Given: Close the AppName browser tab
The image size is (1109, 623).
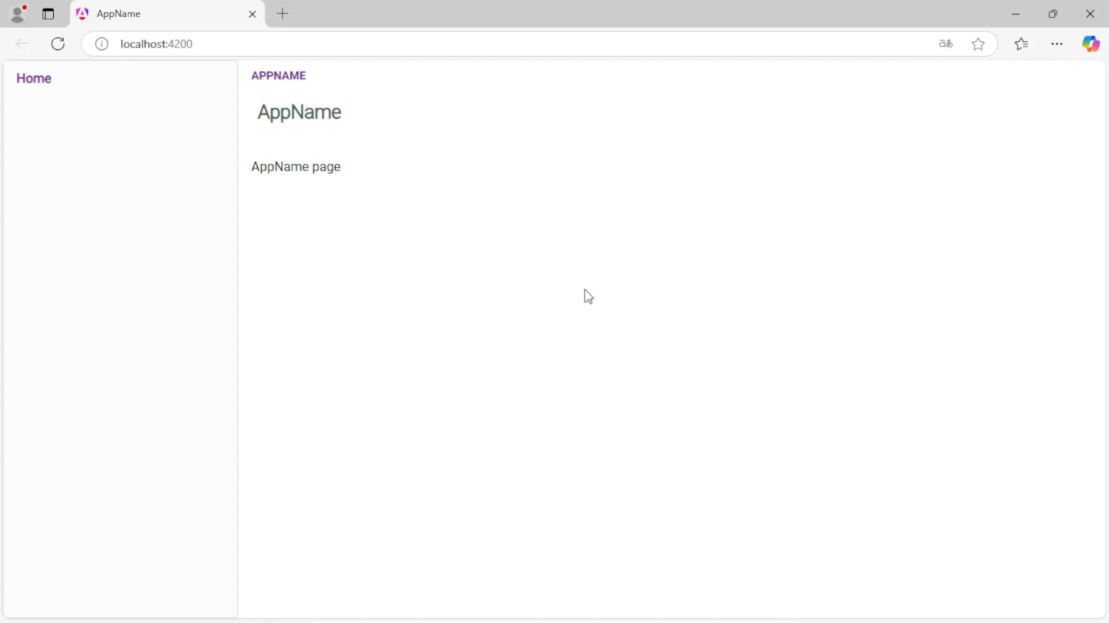Looking at the screenshot, I should pos(252,14).
